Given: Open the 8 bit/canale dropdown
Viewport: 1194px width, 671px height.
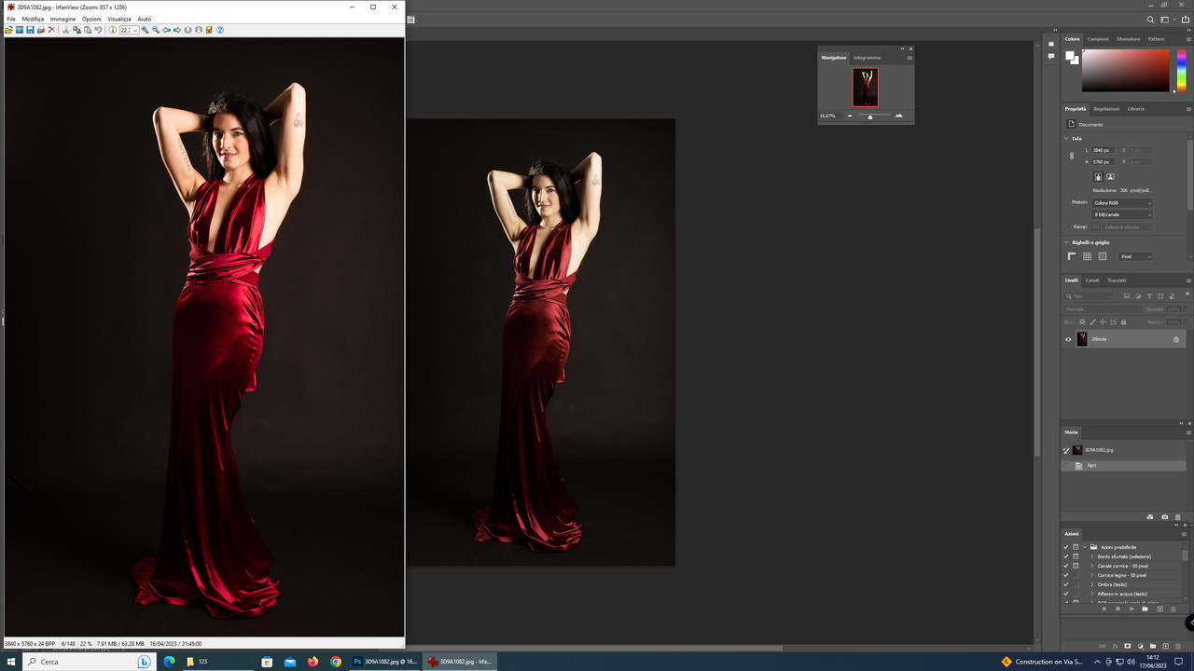Looking at the screenshot, I should click(x=1122, y=214).
